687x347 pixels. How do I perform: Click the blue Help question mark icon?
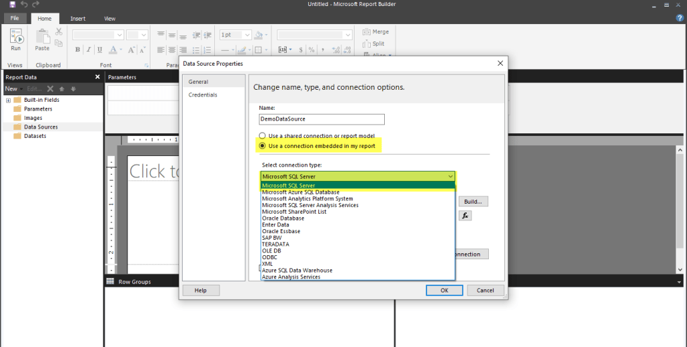(680, 18)
